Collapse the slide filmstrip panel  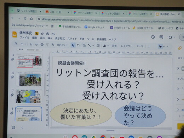click(x=22, y=128)
